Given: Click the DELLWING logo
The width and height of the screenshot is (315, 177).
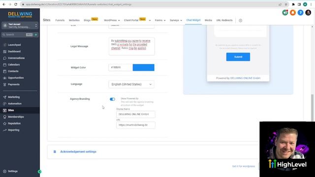Looking at the screenshot, I should click(x=20, y=15).
